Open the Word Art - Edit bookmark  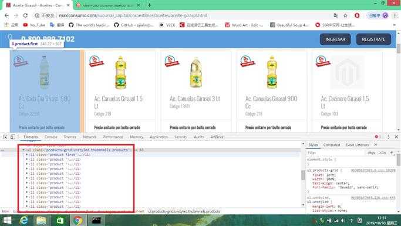(x=244, y=25)
